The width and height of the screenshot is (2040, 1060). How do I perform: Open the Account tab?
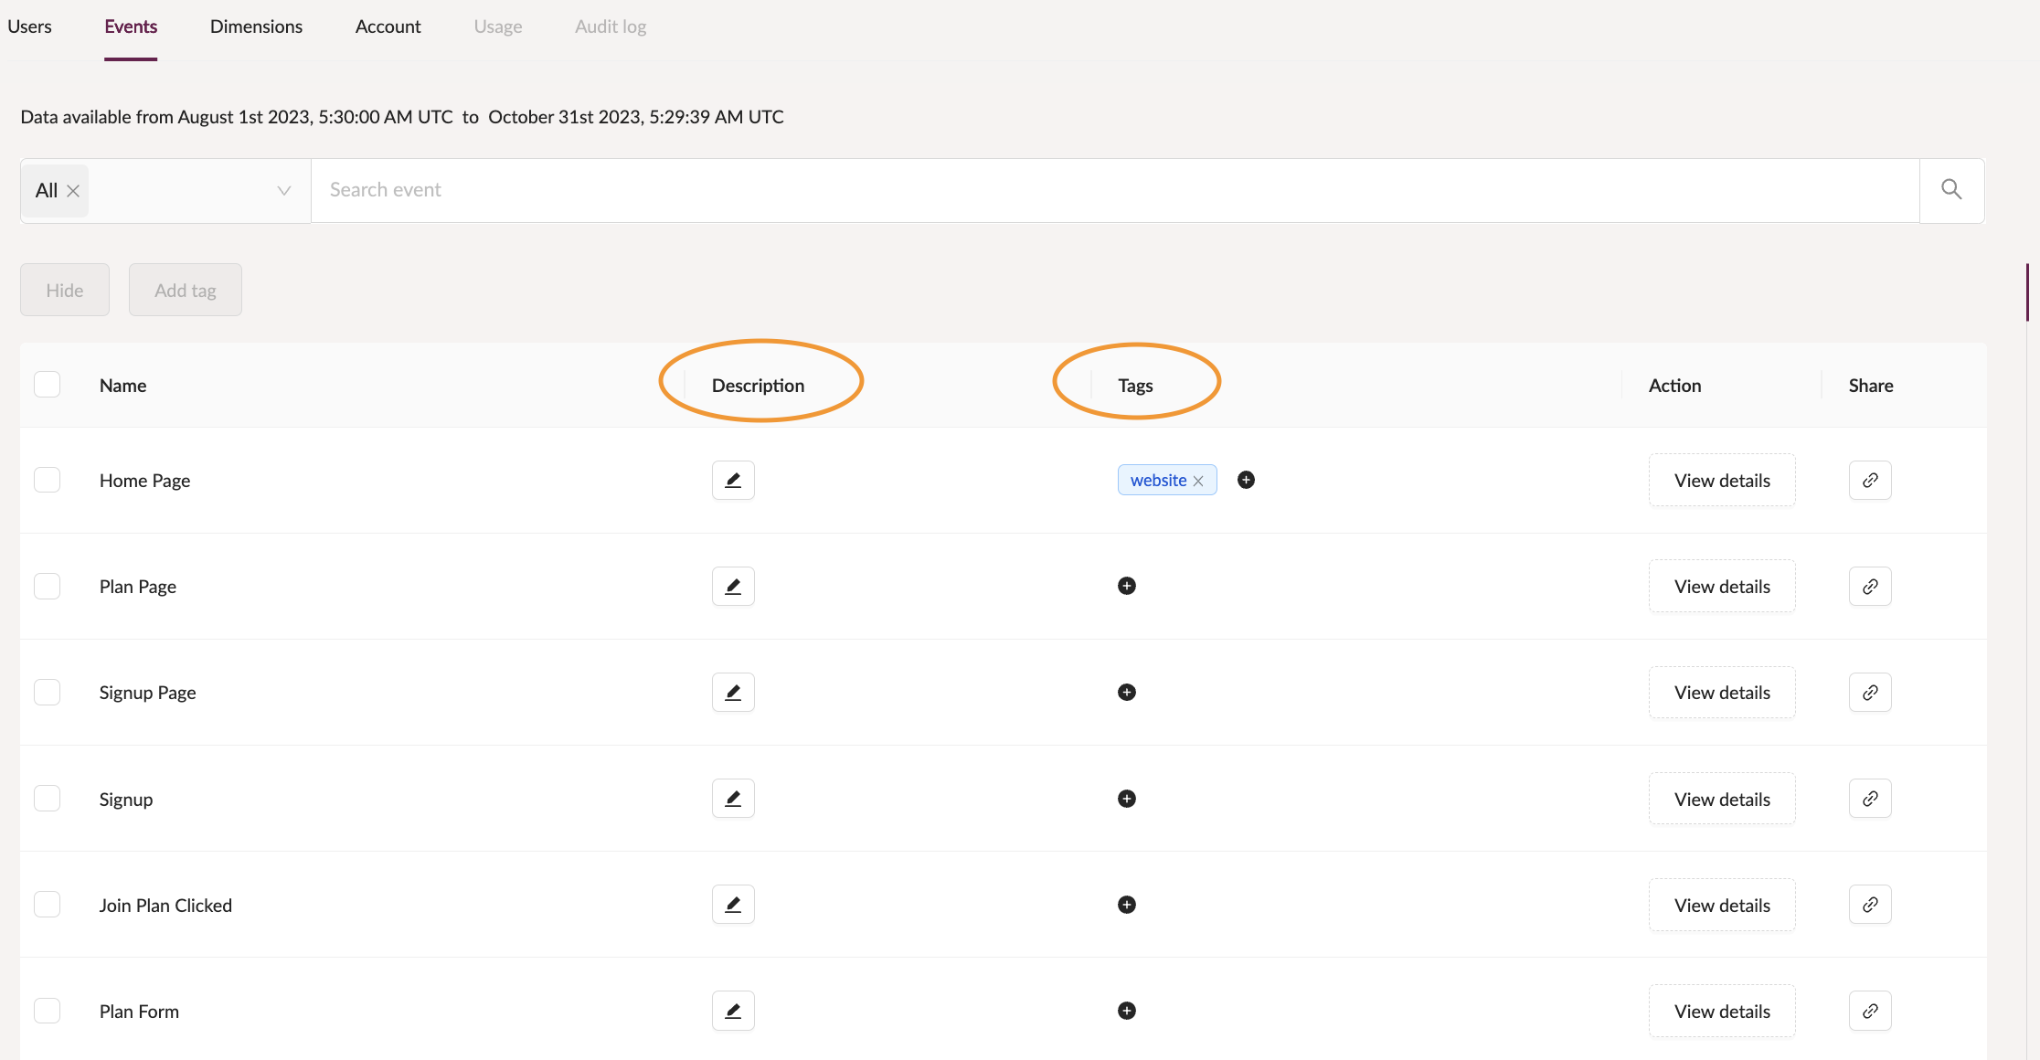pos(388,26)
